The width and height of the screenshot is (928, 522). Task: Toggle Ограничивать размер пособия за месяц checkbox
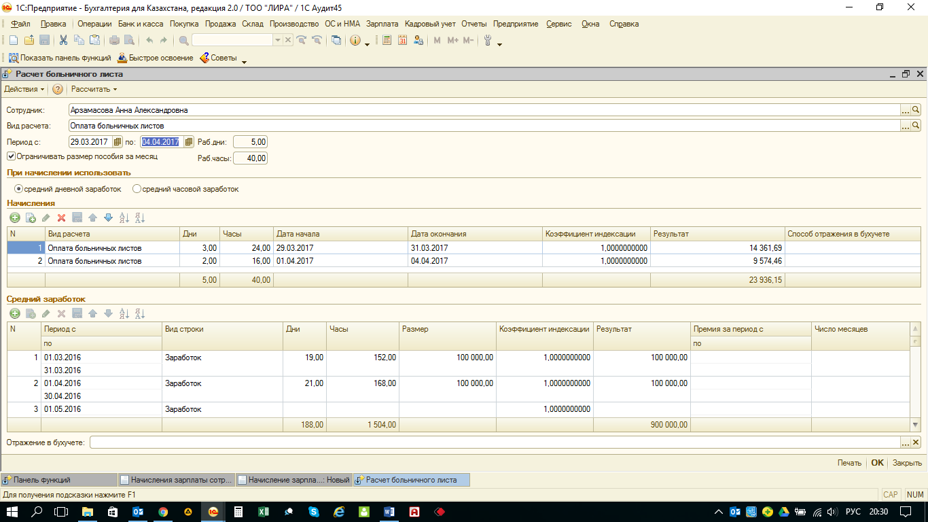point(11,156)
